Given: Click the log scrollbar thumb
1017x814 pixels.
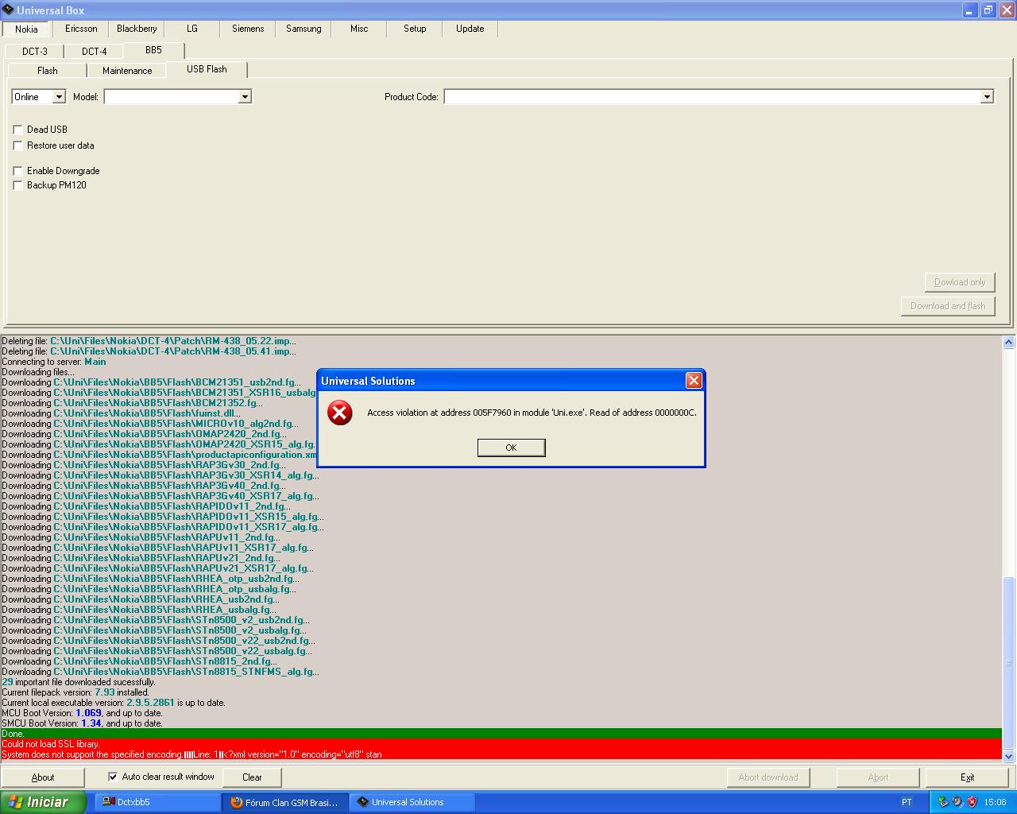Looking at the screenshot, I should 1008,662.
